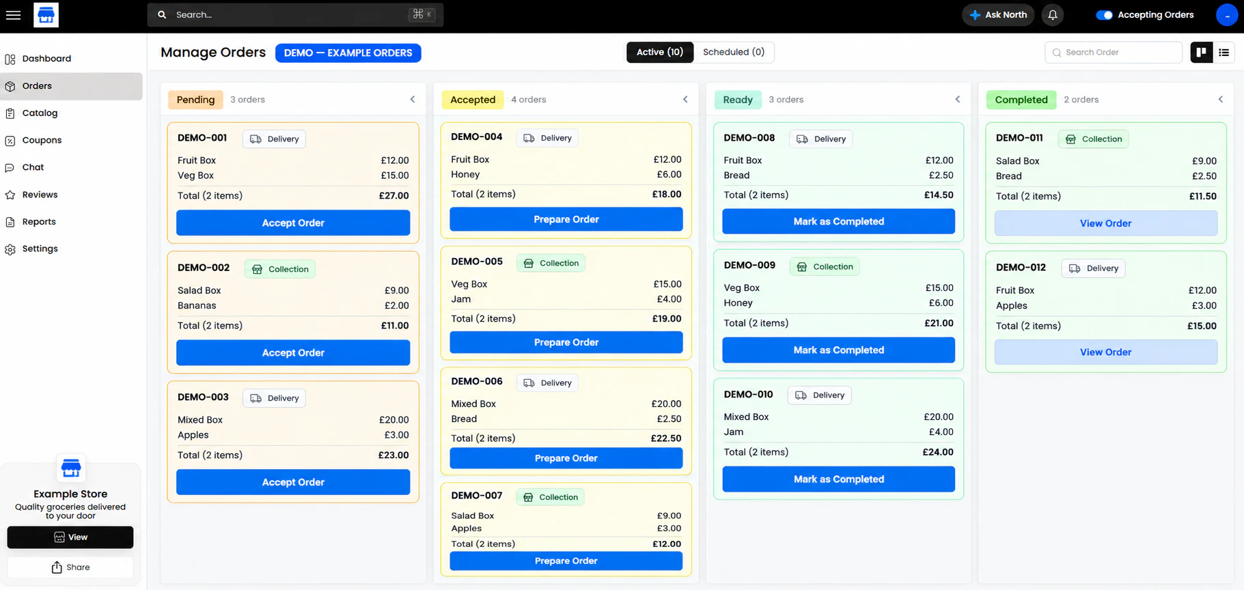The height and width of the screenshot is (590, 1244).
Task: Open the hamburger navigation menu
Action: tap(13, 14)
